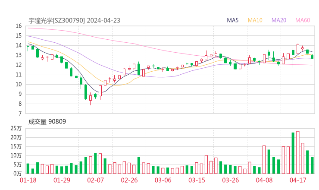Click the 02-26 date label
319x190 pixels.
click(x=129, y=180)
